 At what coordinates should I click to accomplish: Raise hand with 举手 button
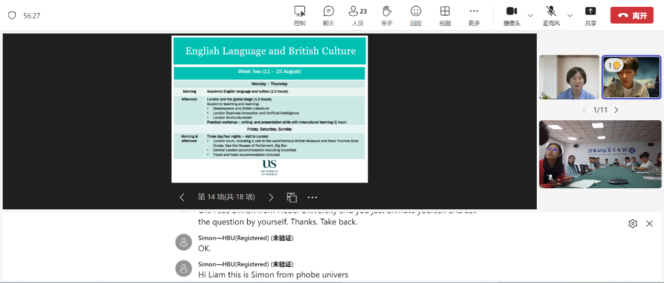[386, 16]
